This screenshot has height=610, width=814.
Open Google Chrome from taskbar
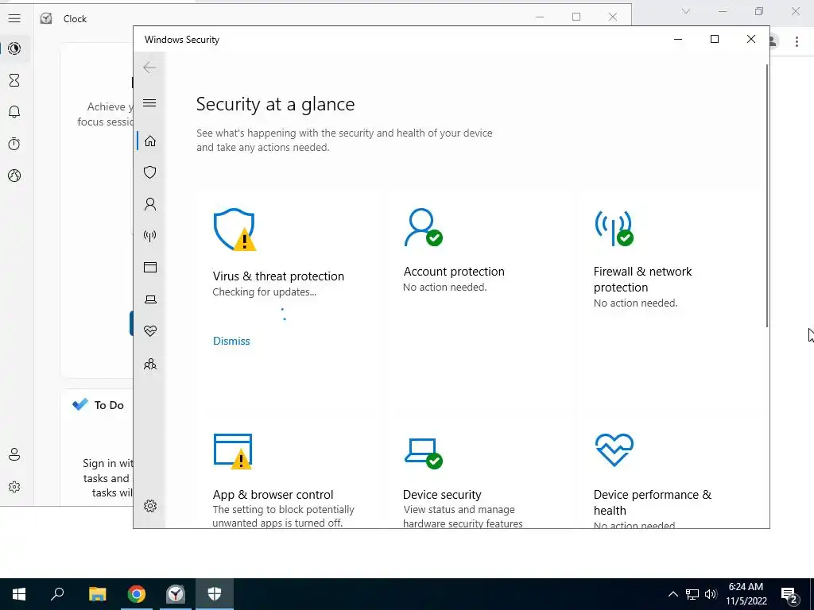click(137, 594)
